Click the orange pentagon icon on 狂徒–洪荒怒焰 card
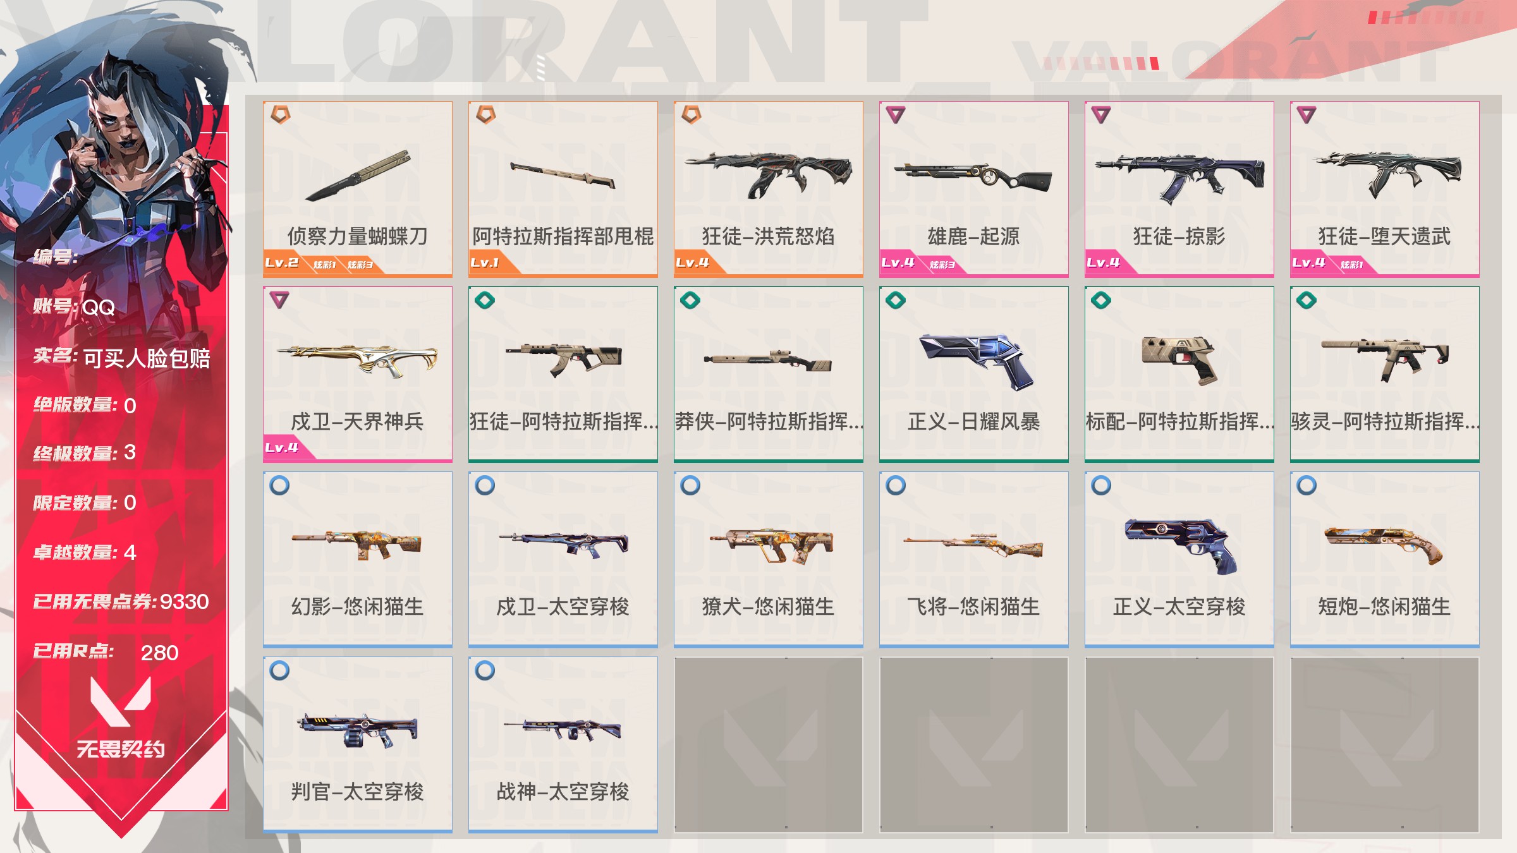 pos(691,114)
